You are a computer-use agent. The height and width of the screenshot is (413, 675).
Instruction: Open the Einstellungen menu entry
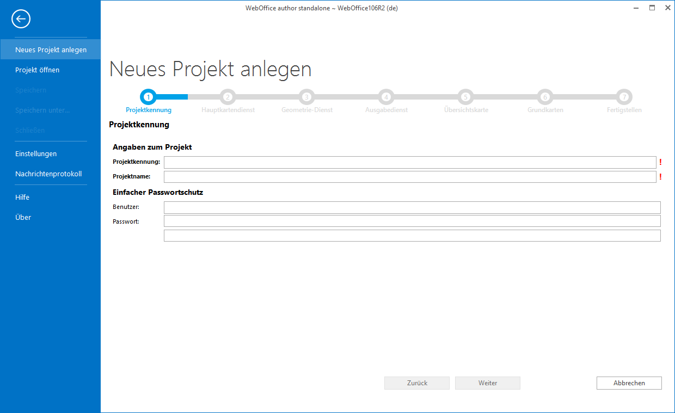point(36,153)
